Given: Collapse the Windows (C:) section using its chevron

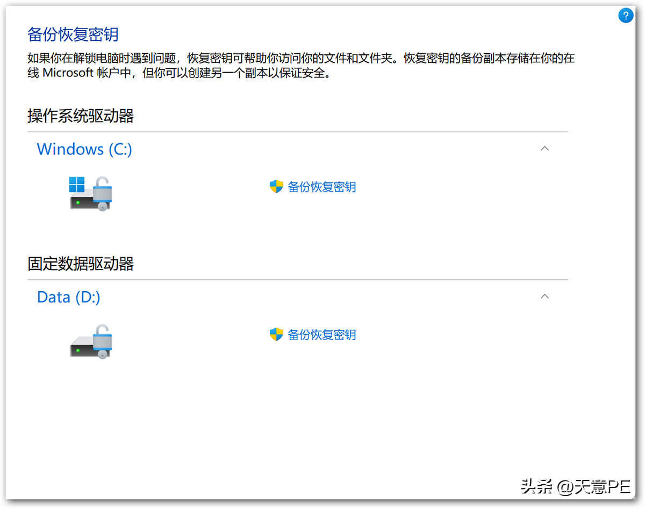Looking at the screenshot, I should (544, 149).
